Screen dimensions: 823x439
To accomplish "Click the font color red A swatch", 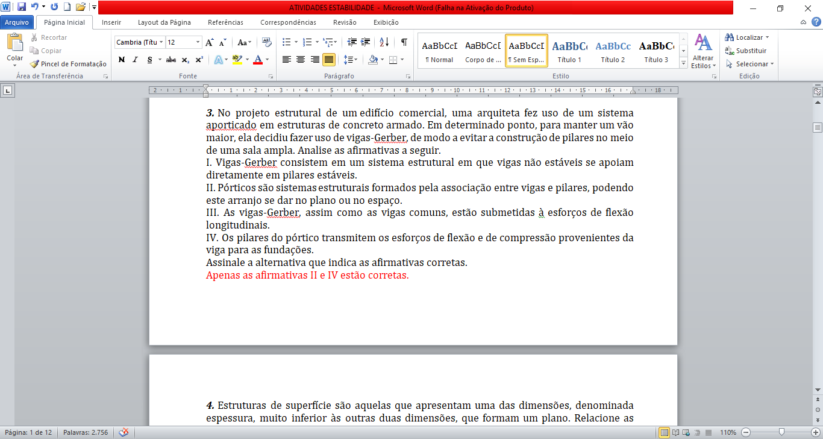I will [x=258, y=60].
